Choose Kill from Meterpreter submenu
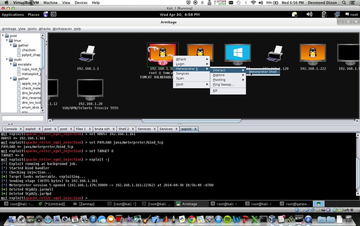The width and height of the screenshot is (360, 226). [228, 91]
